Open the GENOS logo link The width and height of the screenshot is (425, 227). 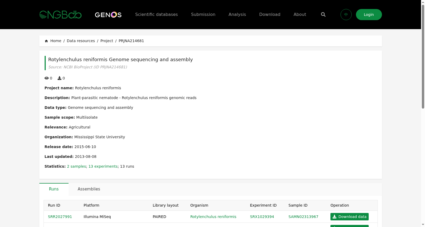click(108, 15)
